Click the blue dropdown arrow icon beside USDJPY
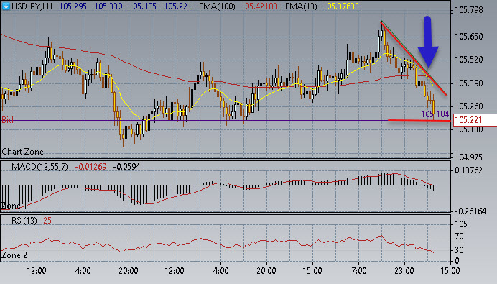The height and width of the screenshot is (284, 497). tap(6, 6)
